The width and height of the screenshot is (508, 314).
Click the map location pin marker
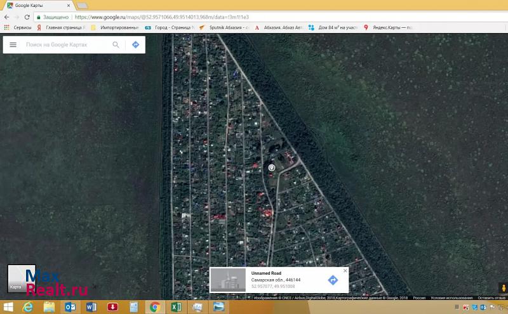[271, 167]
